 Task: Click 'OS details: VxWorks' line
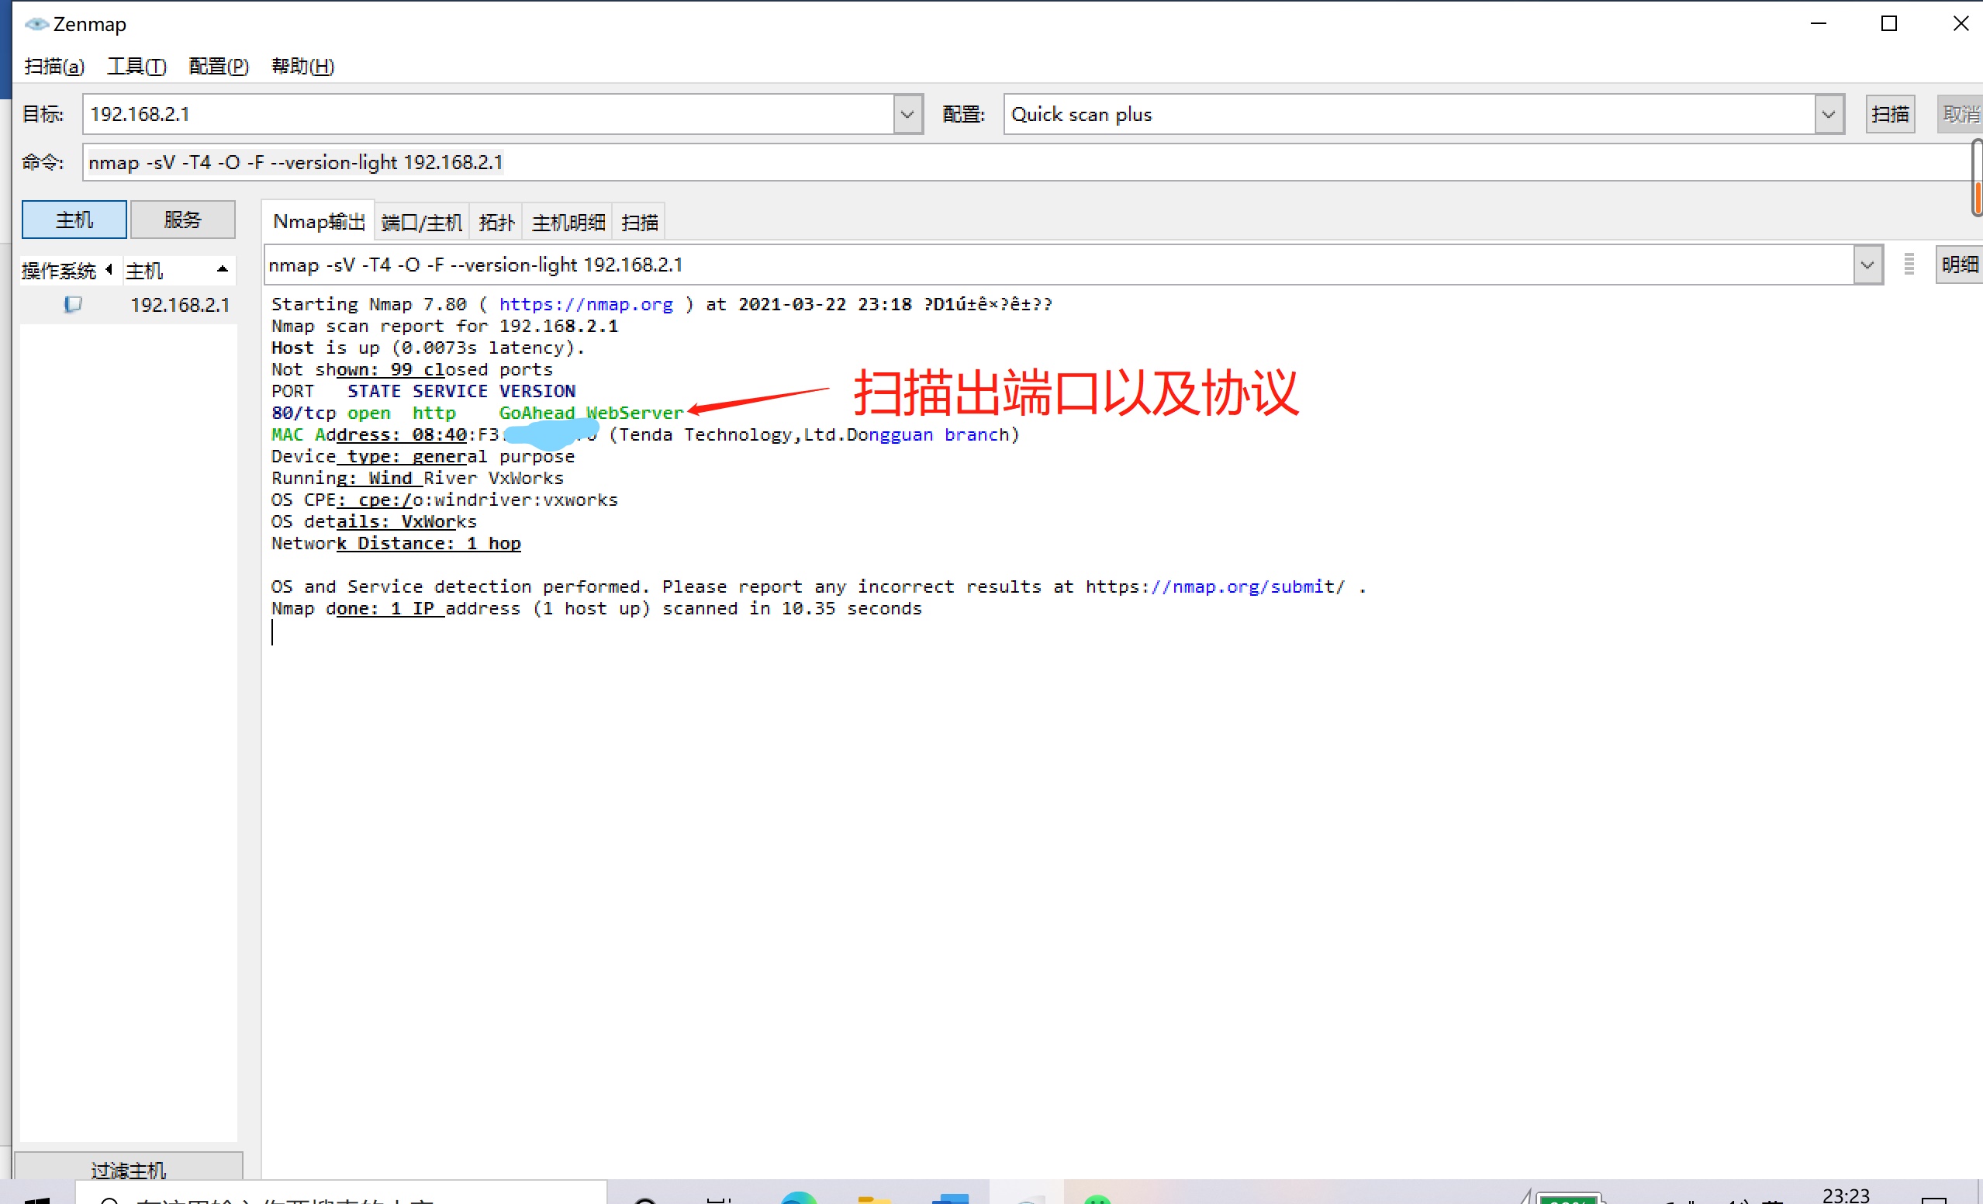pos(375,521)
